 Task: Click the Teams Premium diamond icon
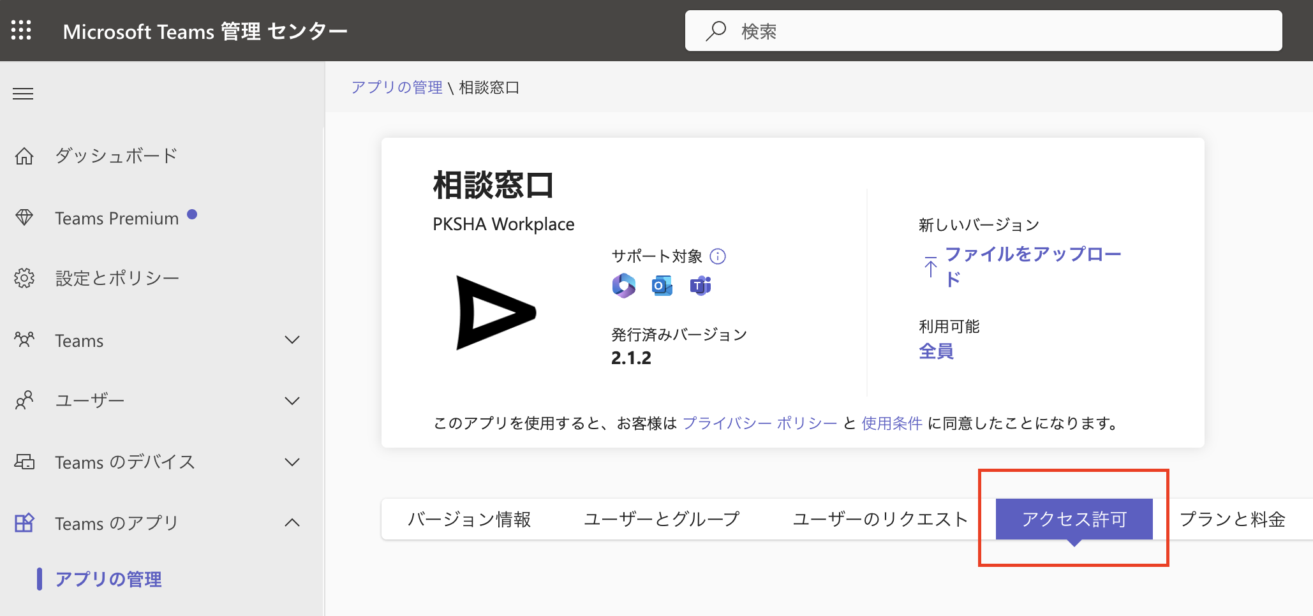point(24,217)
